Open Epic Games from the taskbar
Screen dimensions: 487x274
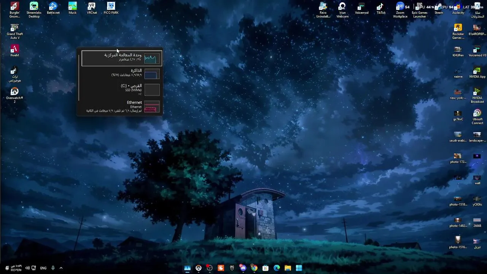point(232,268)
